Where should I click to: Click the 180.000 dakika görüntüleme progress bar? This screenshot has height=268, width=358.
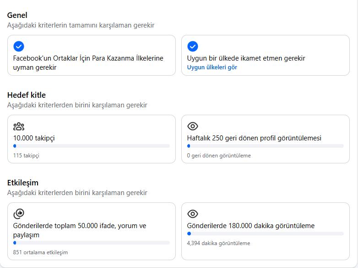[266, 234]
